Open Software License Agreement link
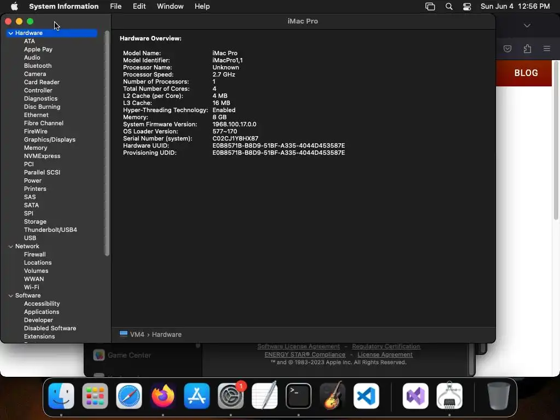This screenshot has height=420, width=560. (x=299, y=346)
